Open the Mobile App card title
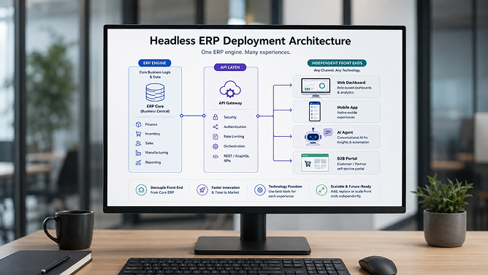Image resolution: width=488 pixels, height=275 pixels. point(347,107)
